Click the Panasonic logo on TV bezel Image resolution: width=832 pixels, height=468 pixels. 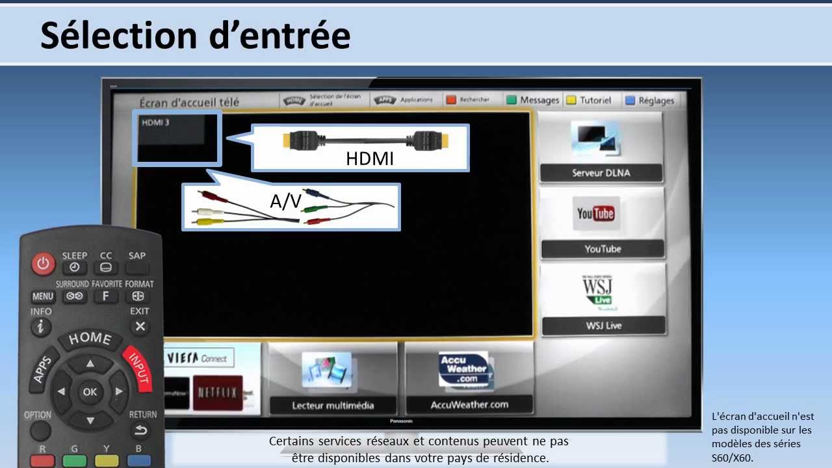click(x=402, y=421)
